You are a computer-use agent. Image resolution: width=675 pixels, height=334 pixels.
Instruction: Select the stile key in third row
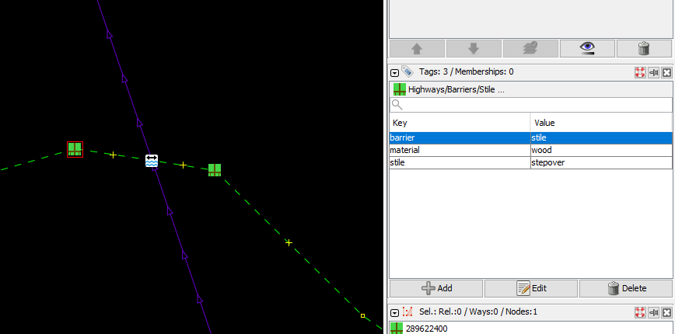pos(460,163)
